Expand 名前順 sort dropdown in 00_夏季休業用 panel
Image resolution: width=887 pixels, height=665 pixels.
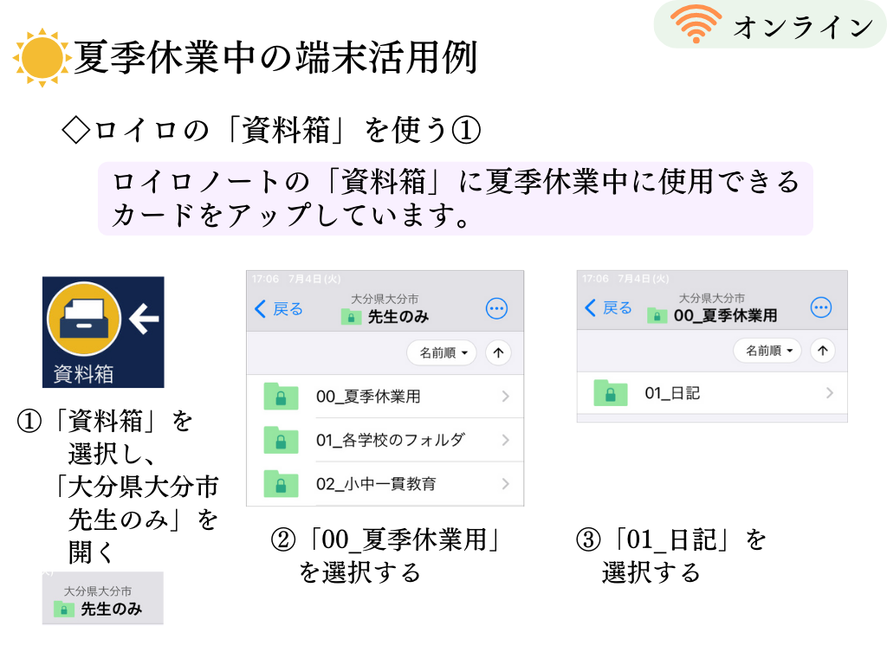point(767,351)
